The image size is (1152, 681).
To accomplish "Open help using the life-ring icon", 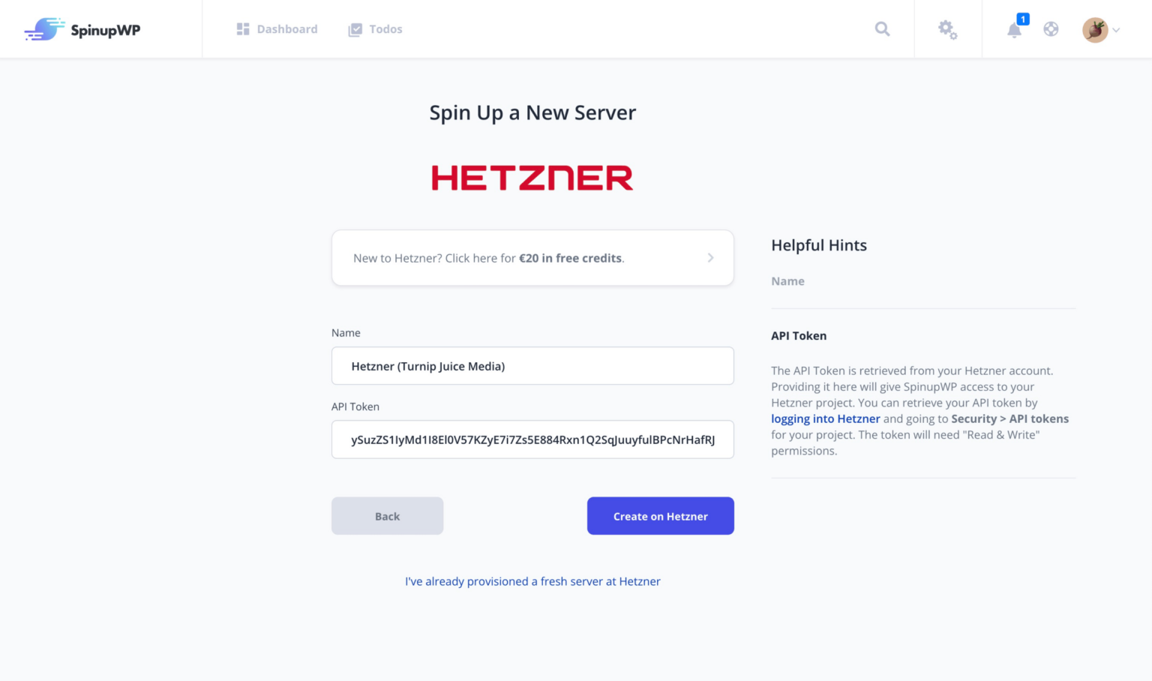I will pyautogui.click(x=1051, y=28).
